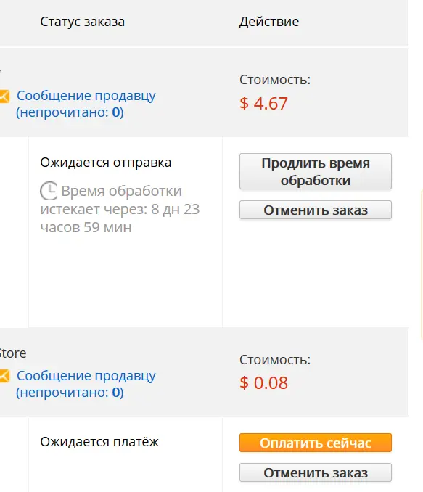Image resolution: width=423 pixels, height=492 pixels.
Task: Click the clock icon beside processing time
Action: tap(49, 191)
